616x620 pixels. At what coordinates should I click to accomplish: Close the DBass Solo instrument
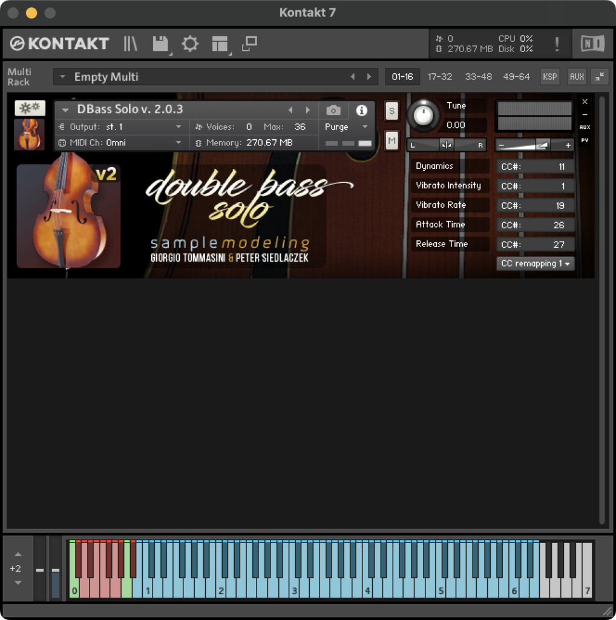585,102
